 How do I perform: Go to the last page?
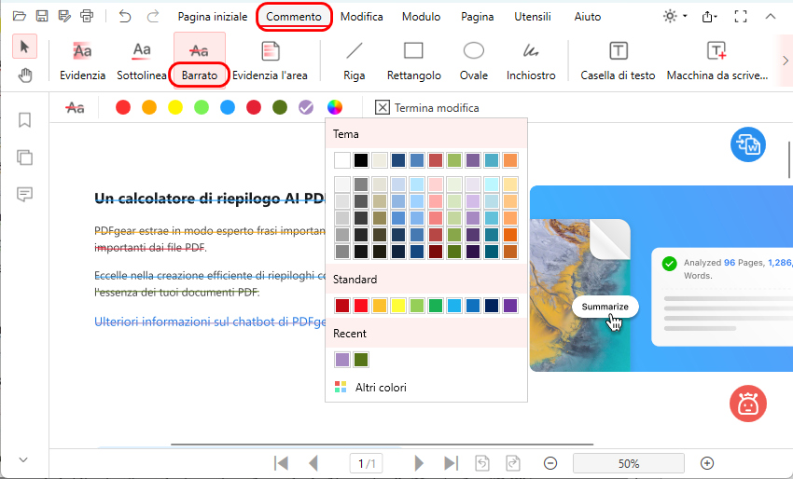451,463
